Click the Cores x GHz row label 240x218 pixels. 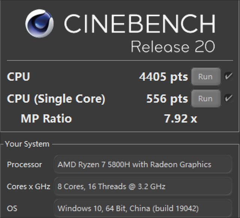[28, 186]
